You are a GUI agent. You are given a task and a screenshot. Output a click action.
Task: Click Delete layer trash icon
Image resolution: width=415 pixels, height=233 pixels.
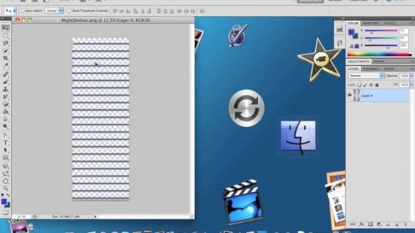[x=405, y=225]
